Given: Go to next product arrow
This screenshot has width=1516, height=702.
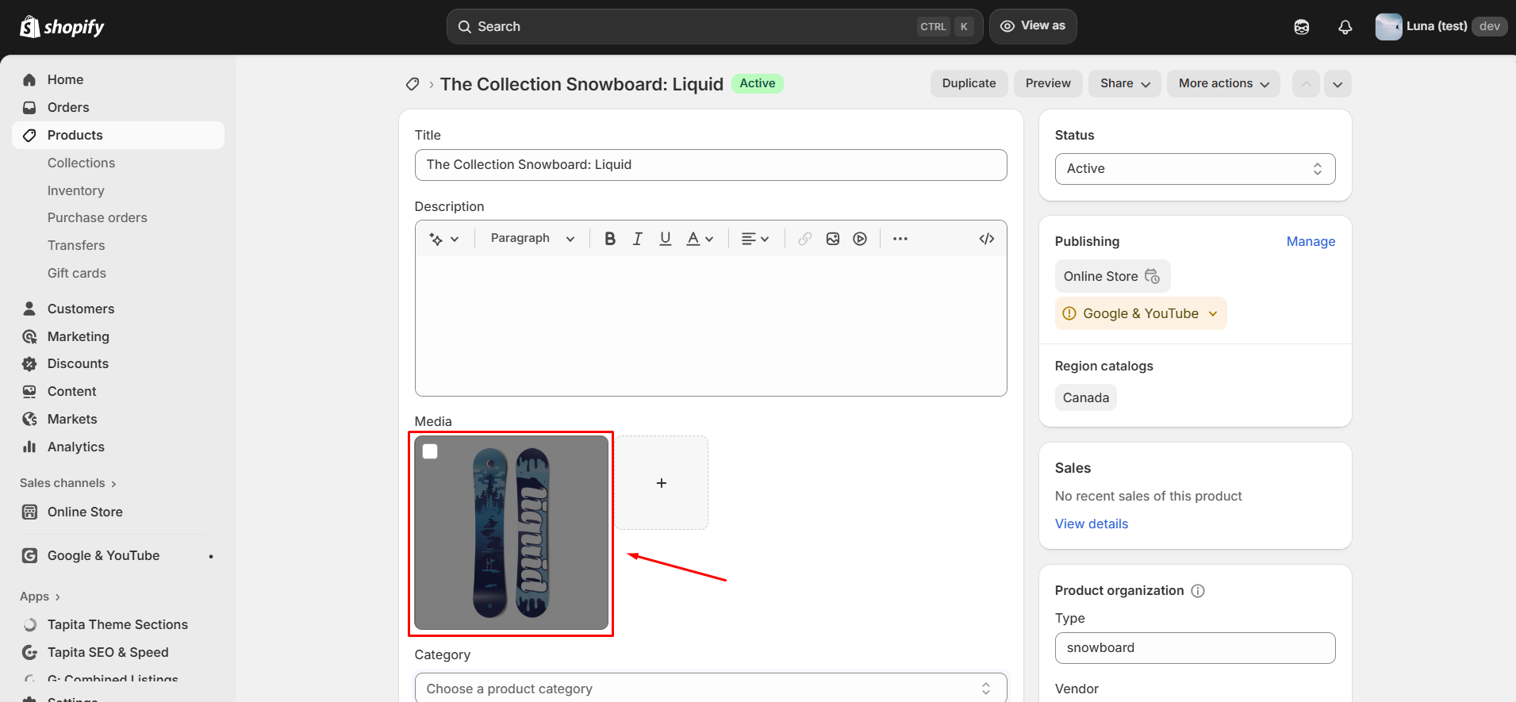Looking at the screenshot, I should point(1338,84).
